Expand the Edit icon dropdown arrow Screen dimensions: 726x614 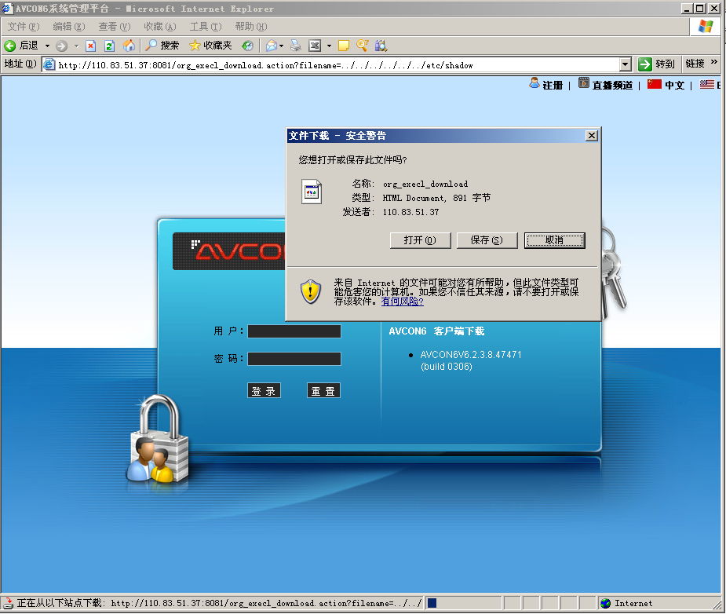tap(329, 46)
